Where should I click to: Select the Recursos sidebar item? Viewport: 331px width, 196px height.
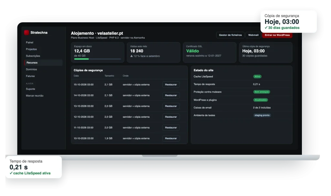[43, 63]
